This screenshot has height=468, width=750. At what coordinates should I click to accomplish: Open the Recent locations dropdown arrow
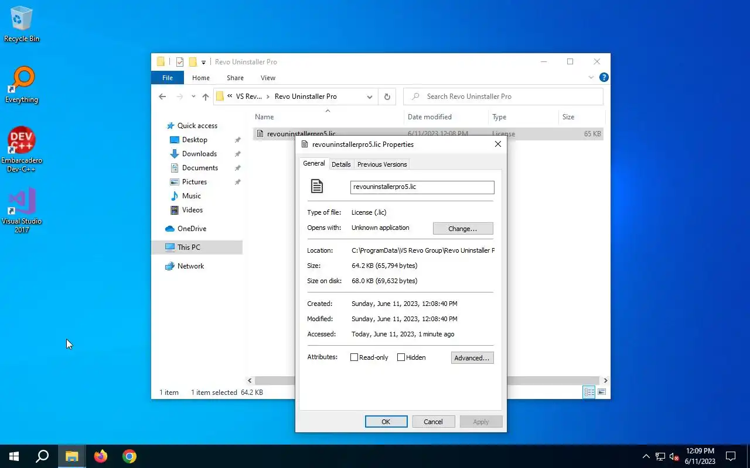193,97
